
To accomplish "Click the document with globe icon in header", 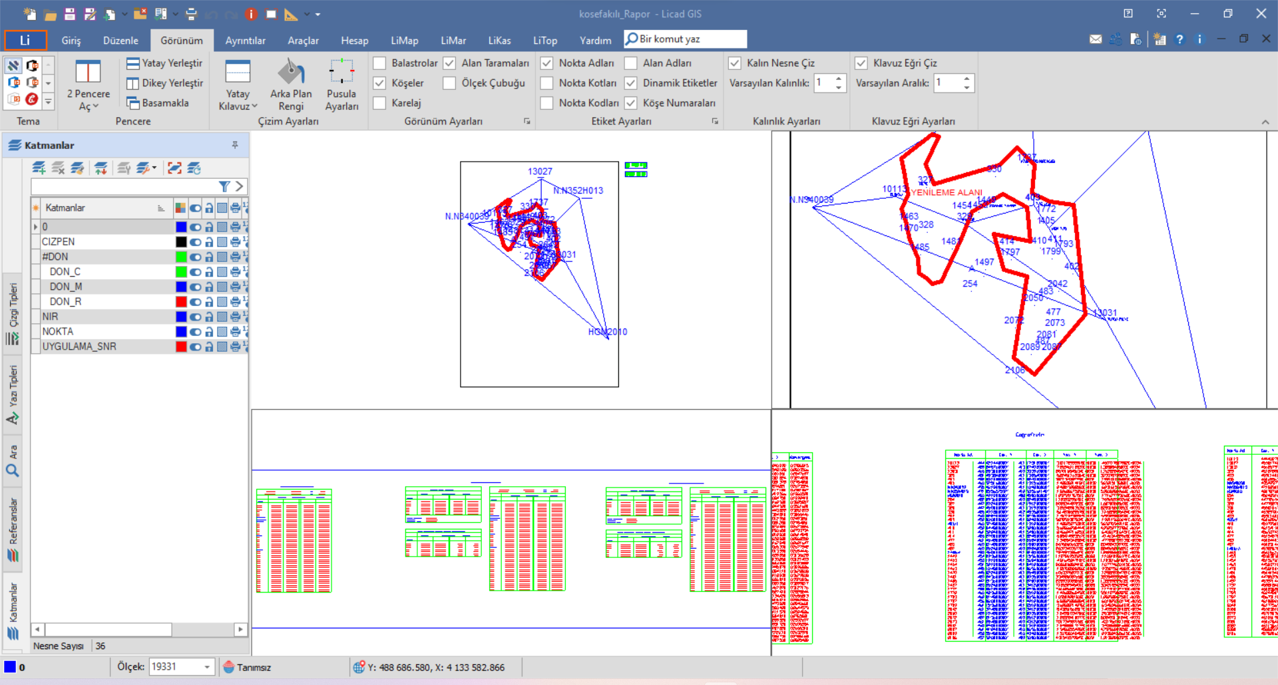I will pyautogui.click(x=1136, y=39).
